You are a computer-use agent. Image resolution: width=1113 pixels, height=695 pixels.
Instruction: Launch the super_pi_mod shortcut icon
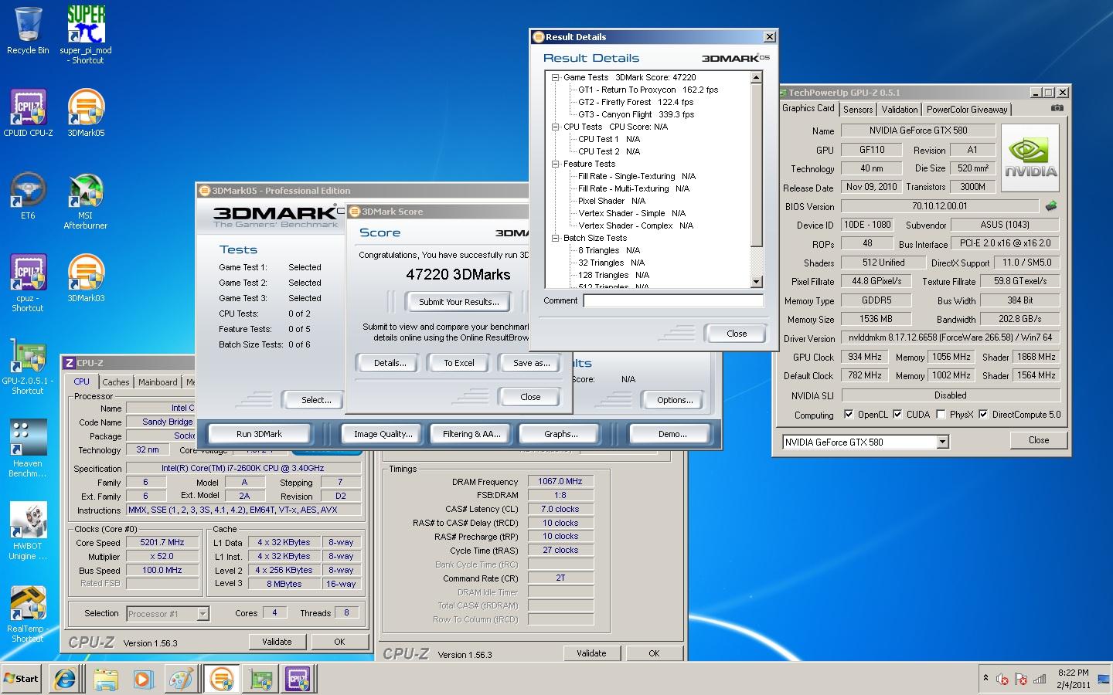pyautogui.click(x=86, y=35)
